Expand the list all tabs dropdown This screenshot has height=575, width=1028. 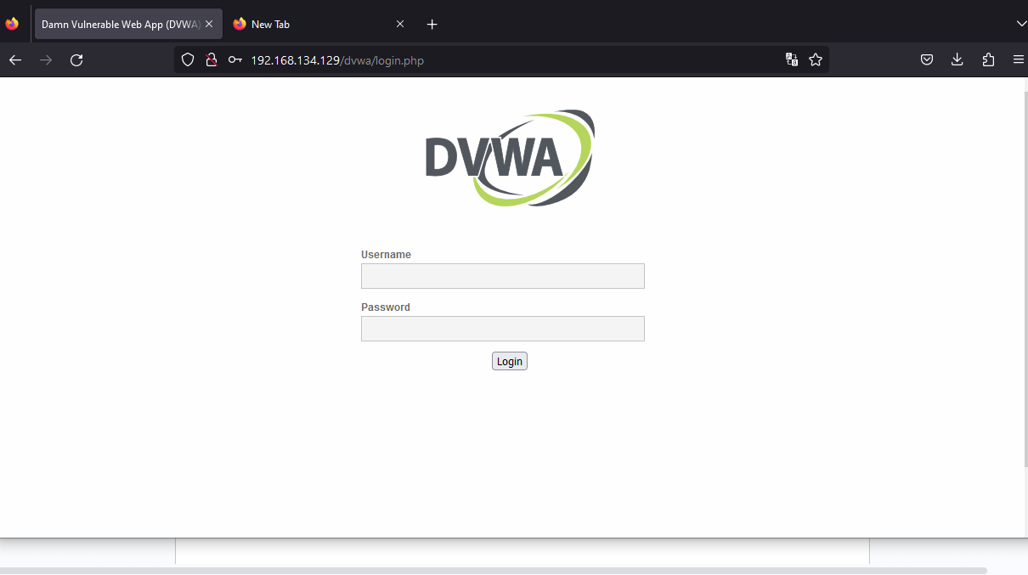1021,24
